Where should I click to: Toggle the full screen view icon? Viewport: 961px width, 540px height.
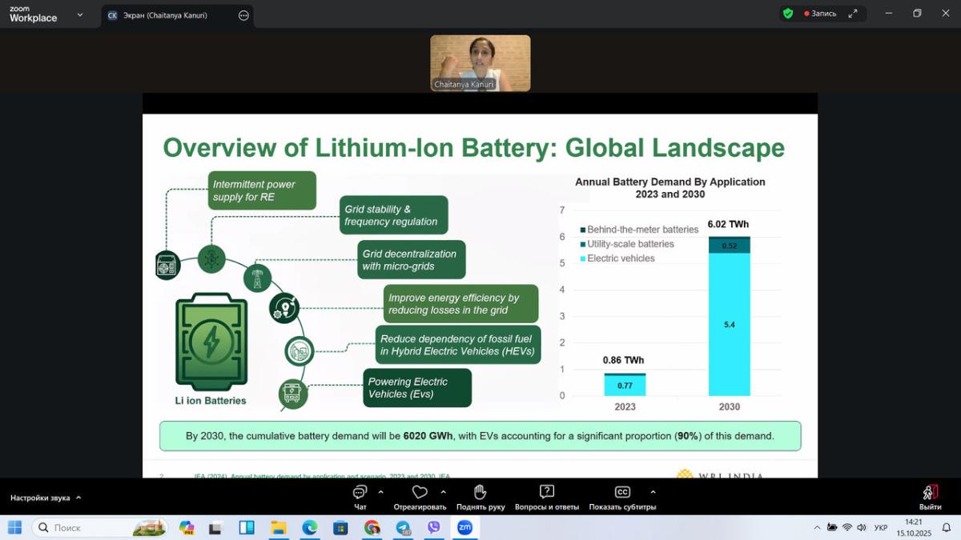click(x=853, y=14)
